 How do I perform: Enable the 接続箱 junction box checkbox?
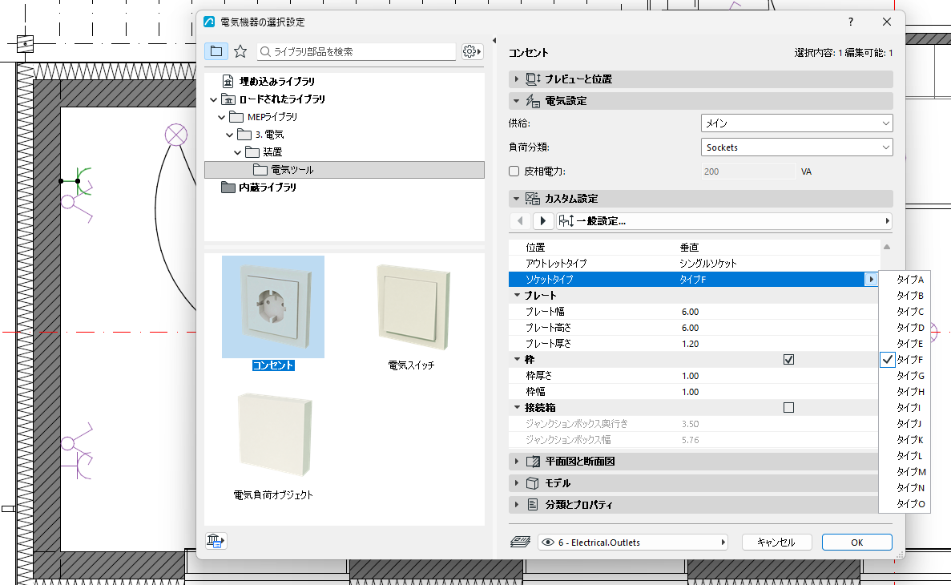pos(788,408)
